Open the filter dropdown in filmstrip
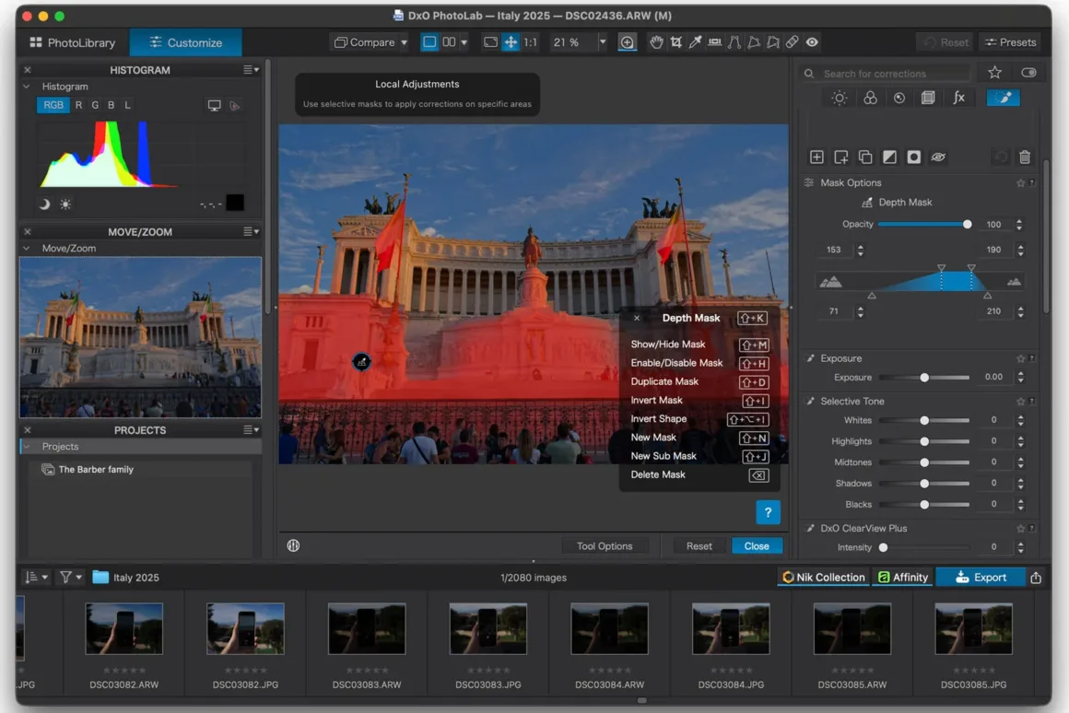The image size is (1069, 713). coord(71,578)
